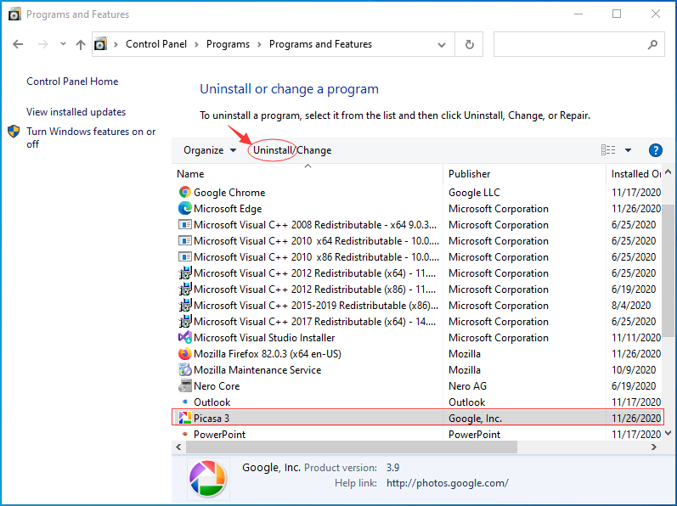Click Control Panel in the breadcrumb
The height and width of the screenshot is (506, 677).
[x=156, y=44]
